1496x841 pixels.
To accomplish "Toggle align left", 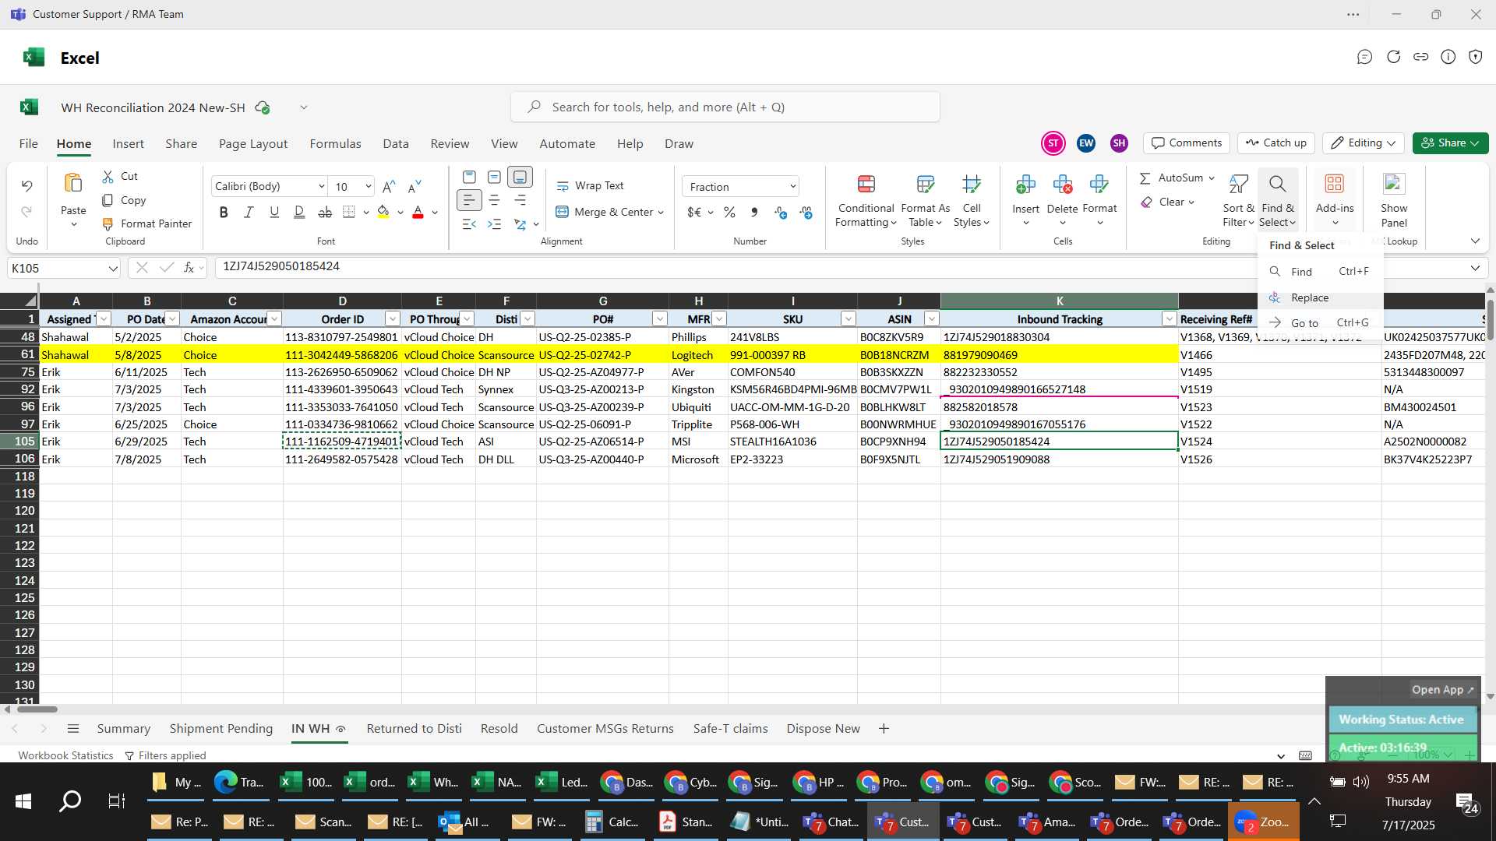I will click(x=469, y=201).
